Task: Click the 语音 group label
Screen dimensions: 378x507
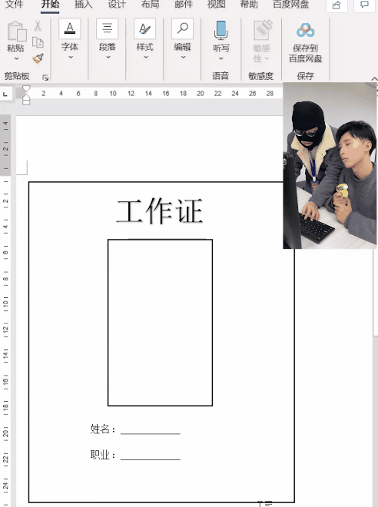Action: click(x=220, y=76)
